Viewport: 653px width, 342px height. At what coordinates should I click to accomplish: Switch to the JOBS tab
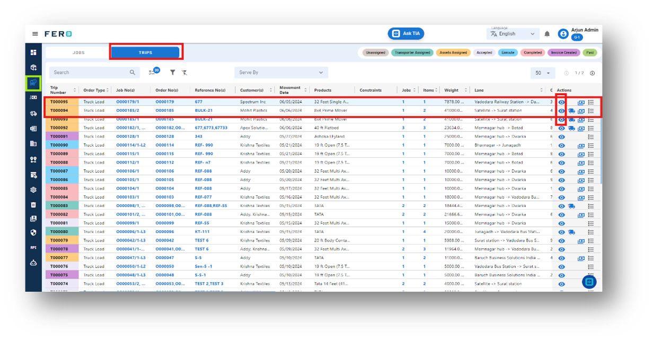[x=78, y=52]
